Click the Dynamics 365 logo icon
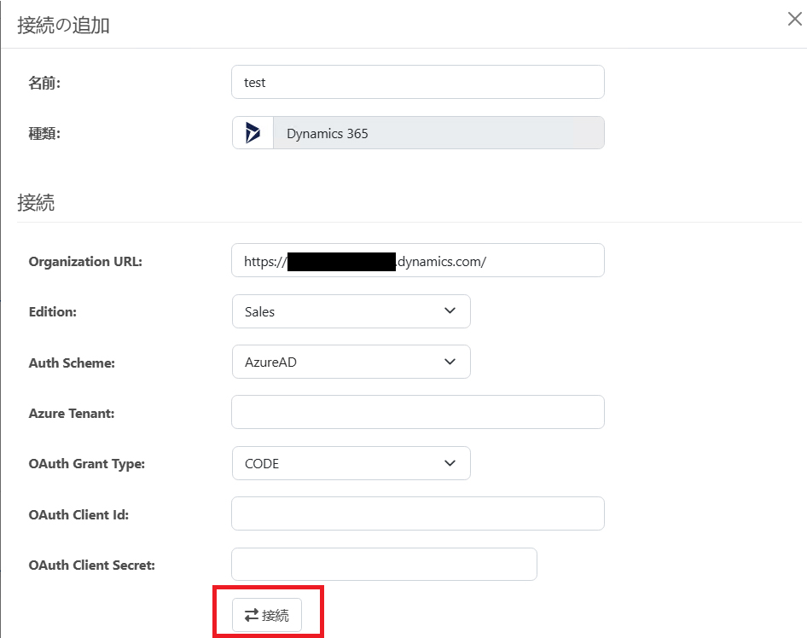807x638 pixels. tap(253, 133)
